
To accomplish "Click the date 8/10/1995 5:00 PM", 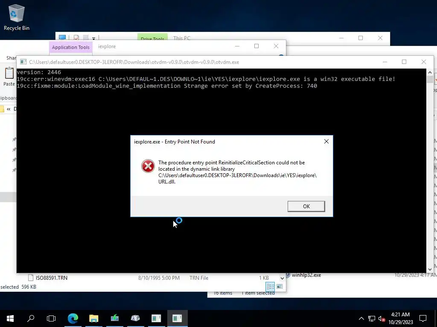I will (159, 278).
